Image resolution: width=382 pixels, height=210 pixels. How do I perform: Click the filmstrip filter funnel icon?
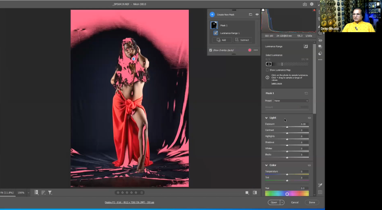pos(50,193)
